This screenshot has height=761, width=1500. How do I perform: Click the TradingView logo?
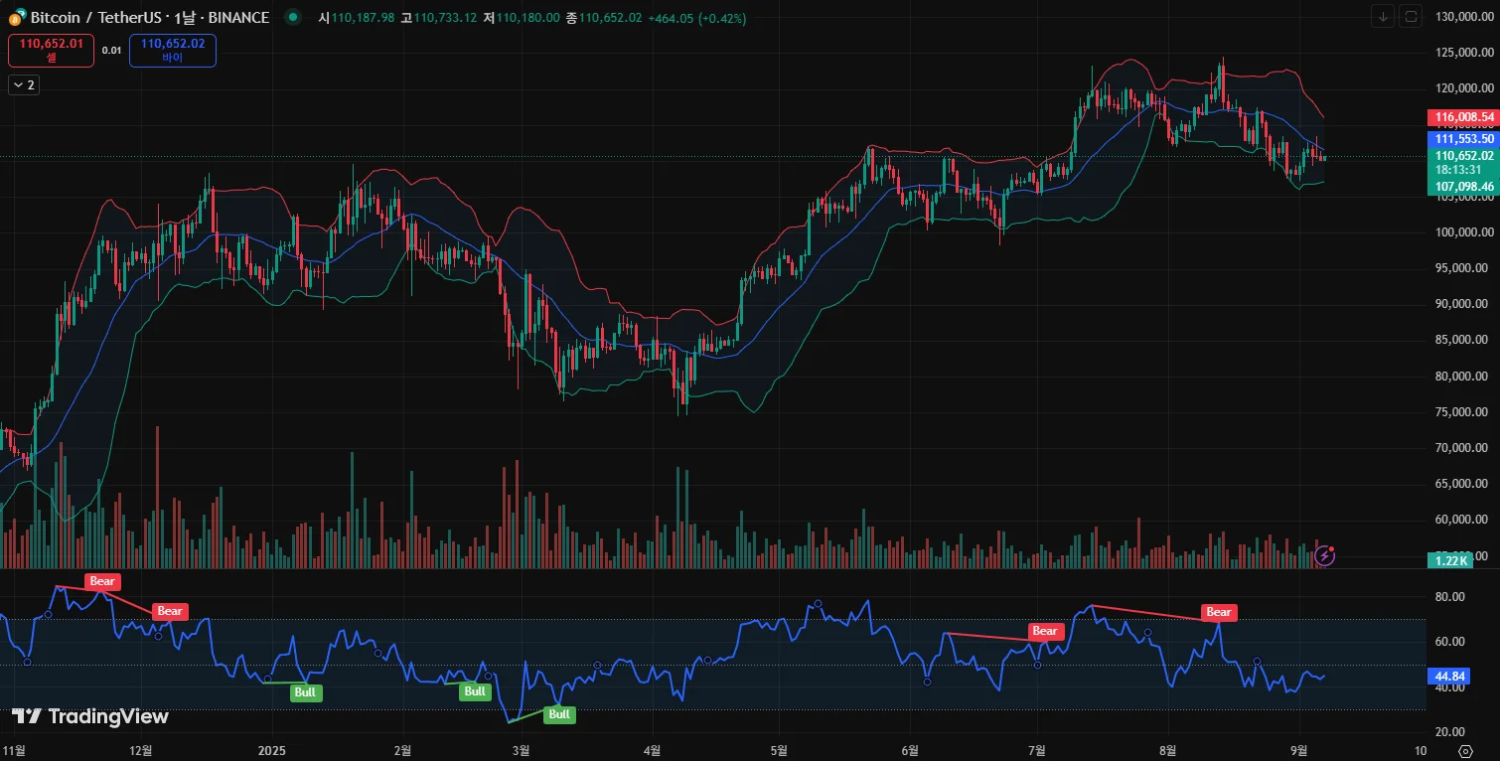point(90,716)
